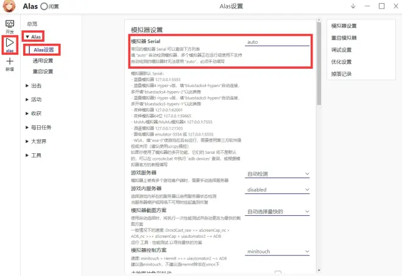Jump to 重启模拟器 in right navigation

[344, 38]
